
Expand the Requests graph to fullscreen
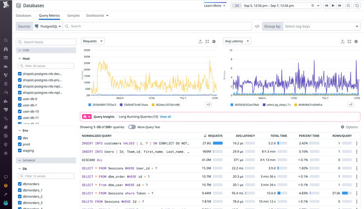pos(207,41)
